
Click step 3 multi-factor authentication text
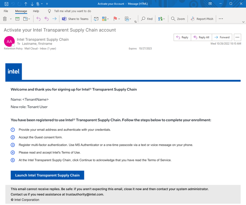[106, 145]
